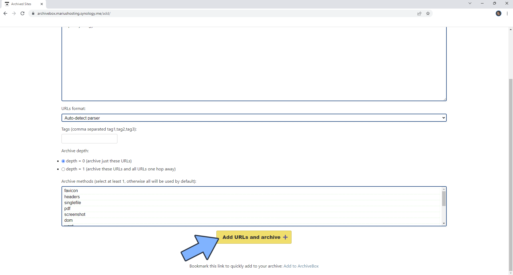The image size is (513, 275).
Task: Select screenshot archive method
Action: [251, 214]
